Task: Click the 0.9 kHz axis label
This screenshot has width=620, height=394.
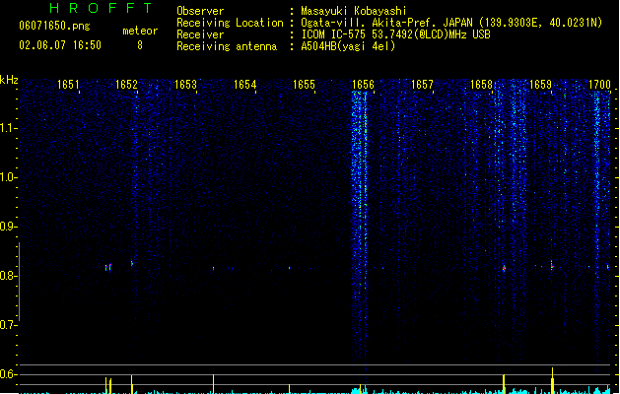Action: click(8, 227)
